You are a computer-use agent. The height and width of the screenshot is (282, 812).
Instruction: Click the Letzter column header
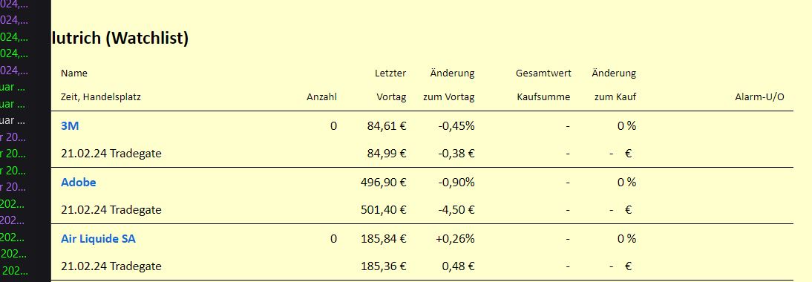pos(390,73)
